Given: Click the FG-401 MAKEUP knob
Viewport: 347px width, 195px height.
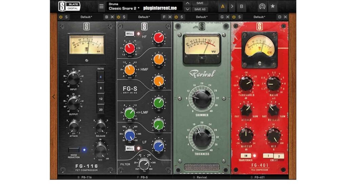Looking at the screenshot, I should [246, 135].
